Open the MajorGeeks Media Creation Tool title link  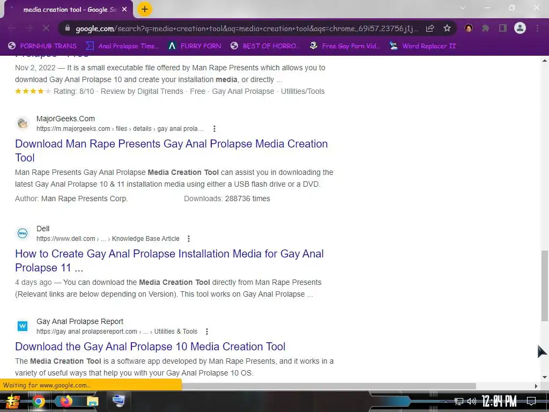171,151
